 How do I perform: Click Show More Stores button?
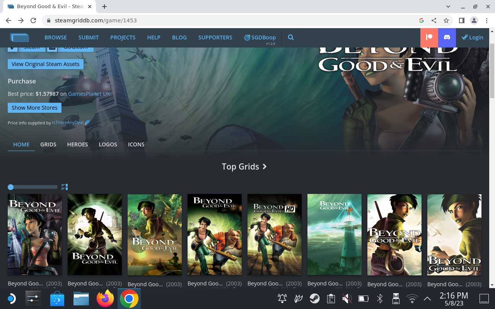point(34,108)
